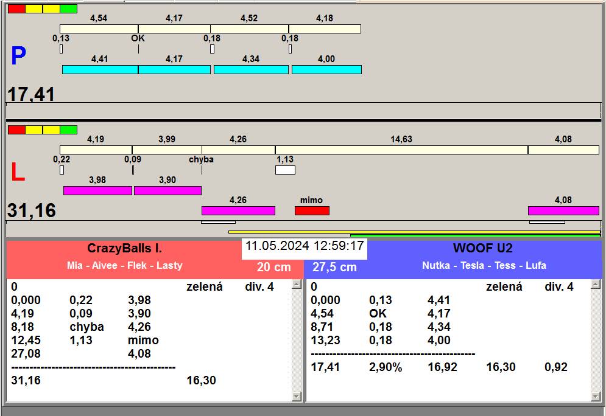The height and width of the screenshot is (416, 606).
Task: Select the cream 4,19 bar in L lane
Action: 96,150
